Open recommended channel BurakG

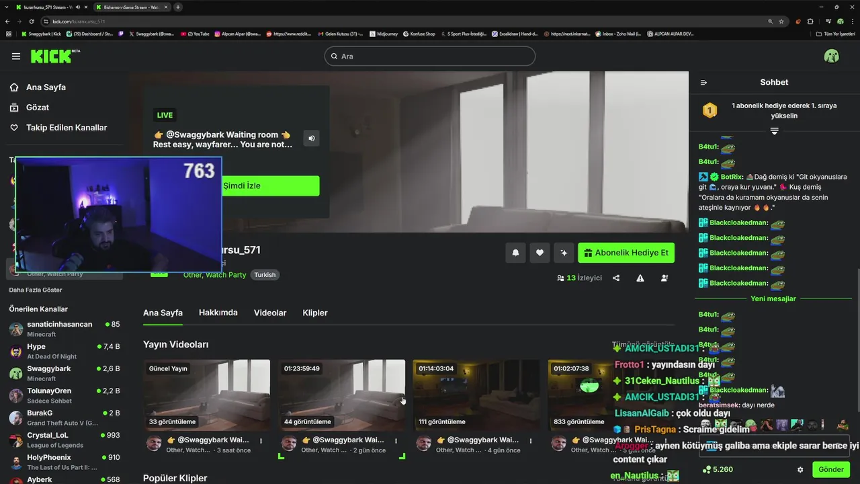(x=64, y=417)
